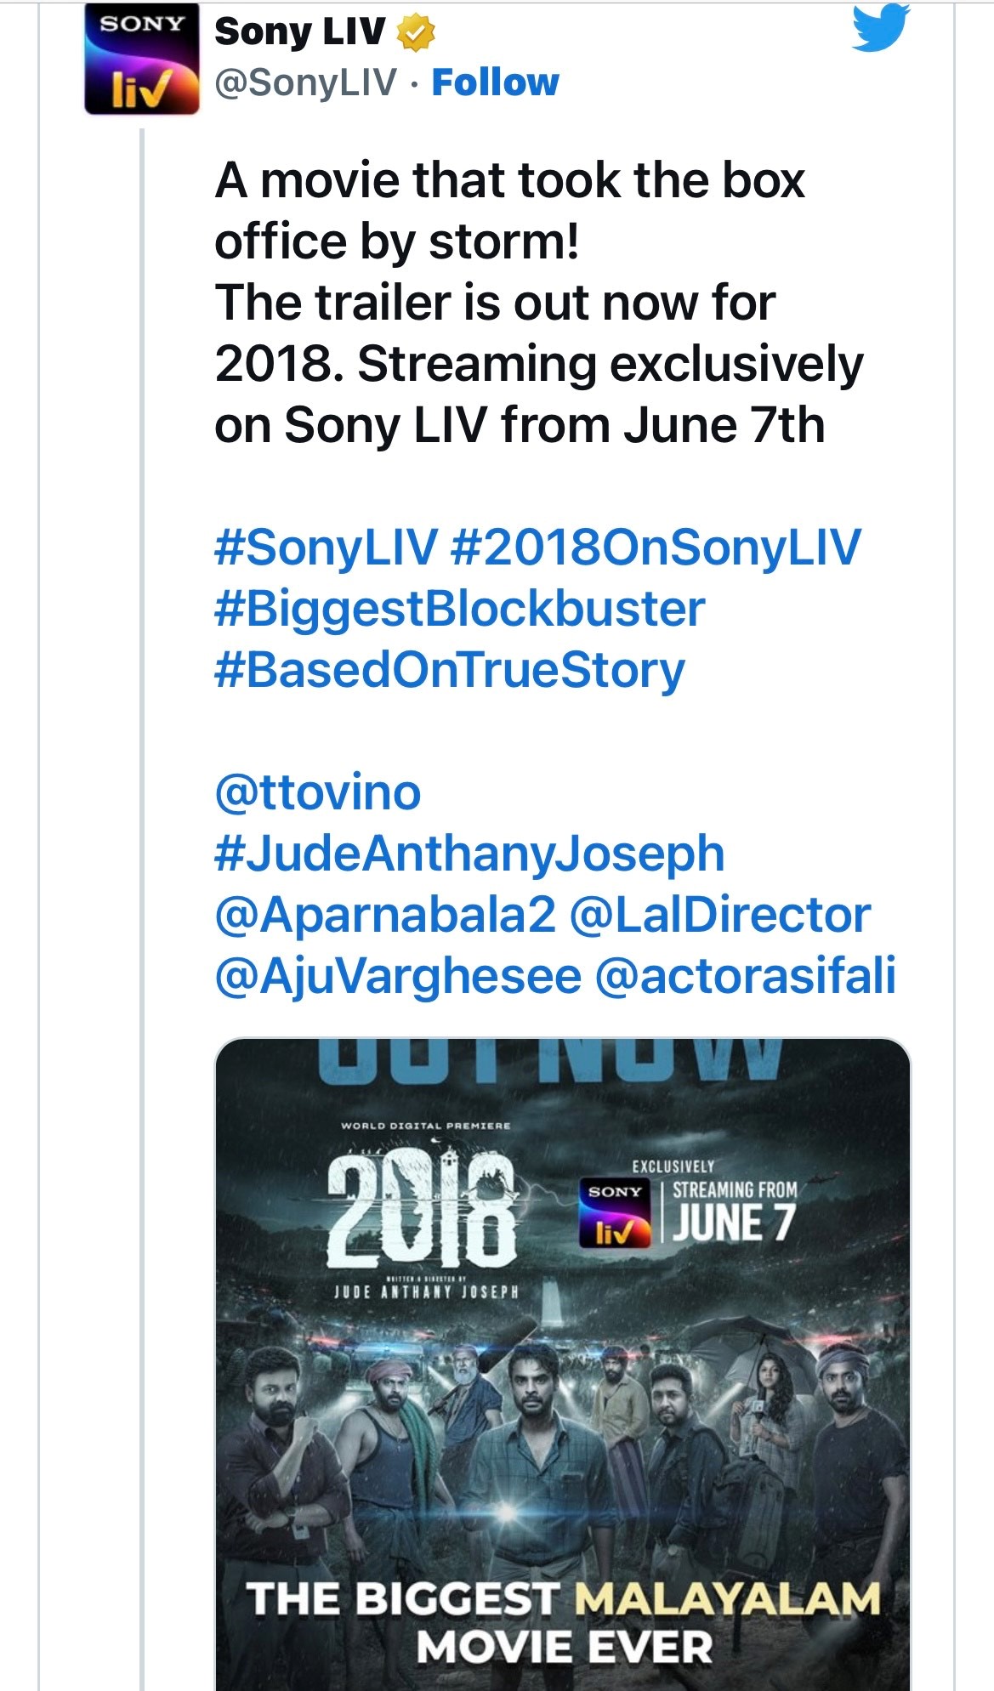The height and width of the screenshot is (1691, 994).
Task: Open the Sony LIV display name
Action: pos(299,32)
